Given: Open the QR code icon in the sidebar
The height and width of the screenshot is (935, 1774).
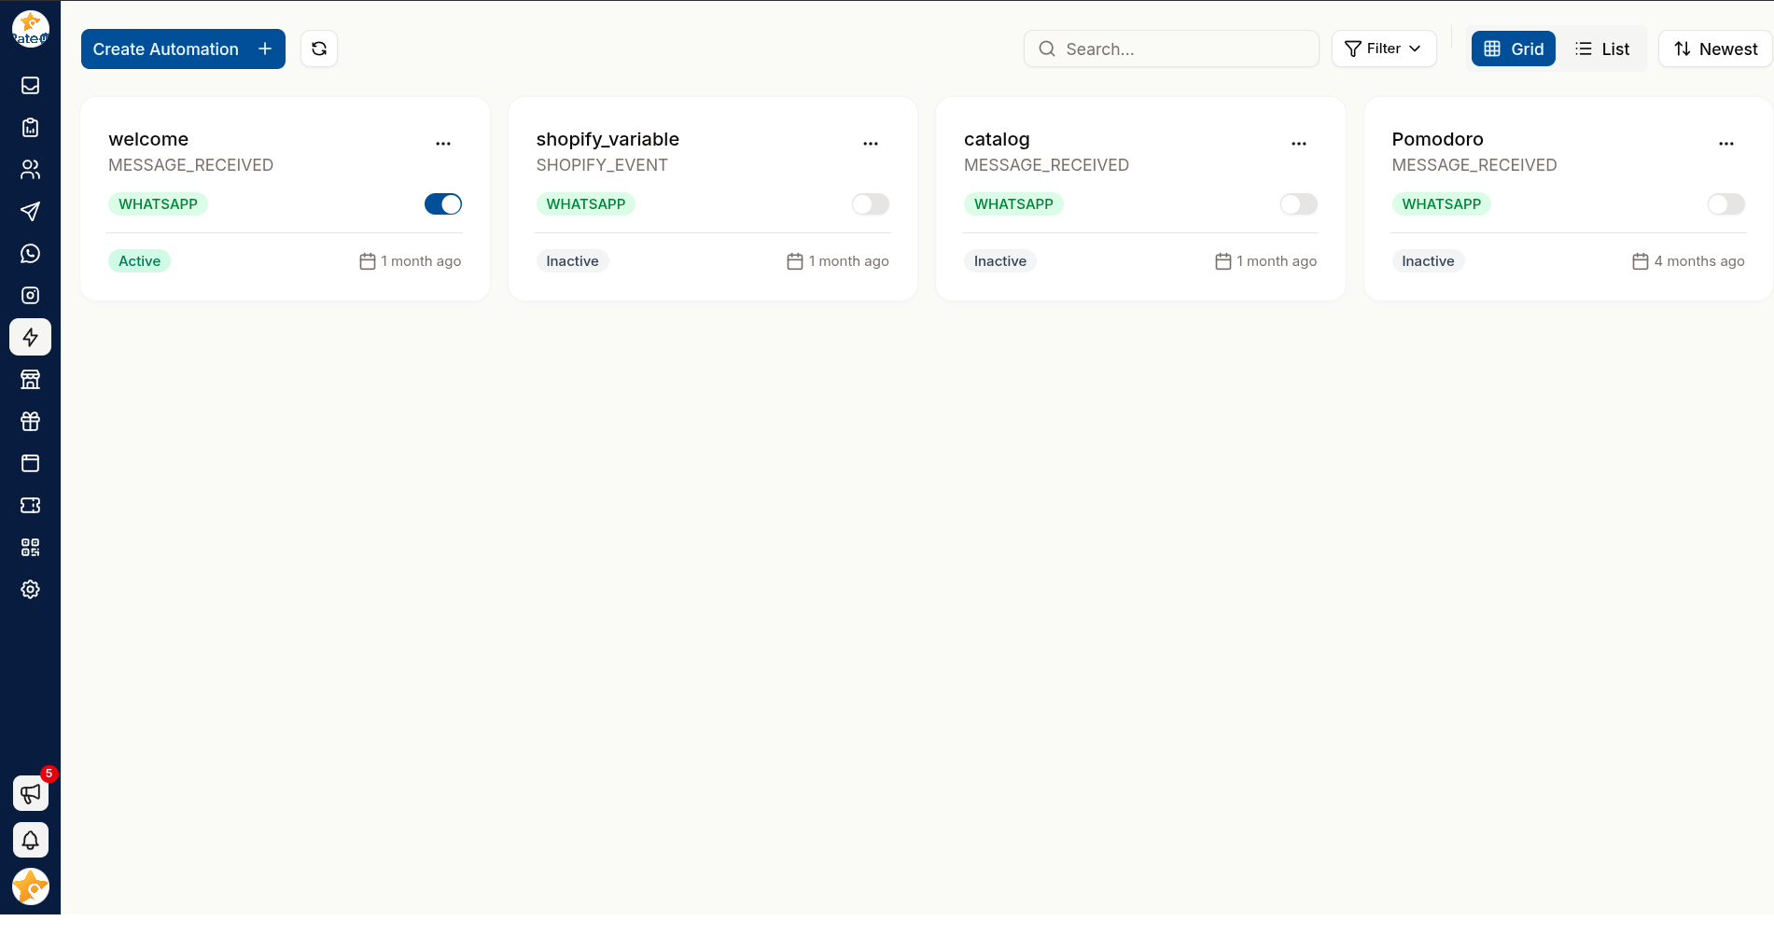Looking at the screenshot, I should click(x=30, y=548).
